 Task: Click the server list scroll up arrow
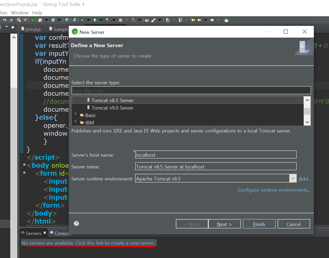(307, 100)
